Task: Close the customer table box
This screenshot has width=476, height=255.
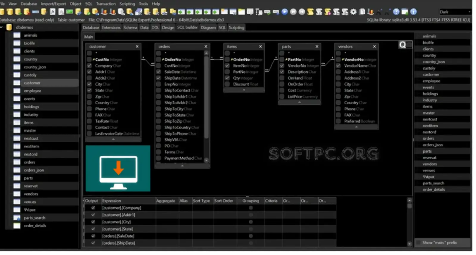Action: (x=137, y=47)
